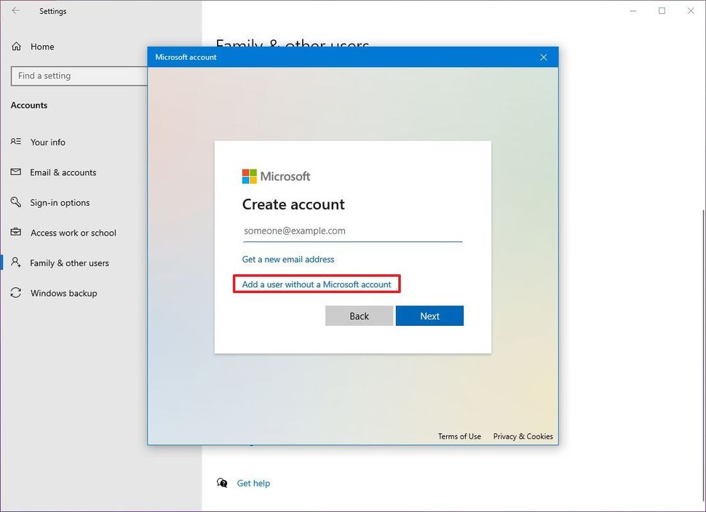706x512 pixels.
Task: Open Terms of Use link
Action: (459, 436)
